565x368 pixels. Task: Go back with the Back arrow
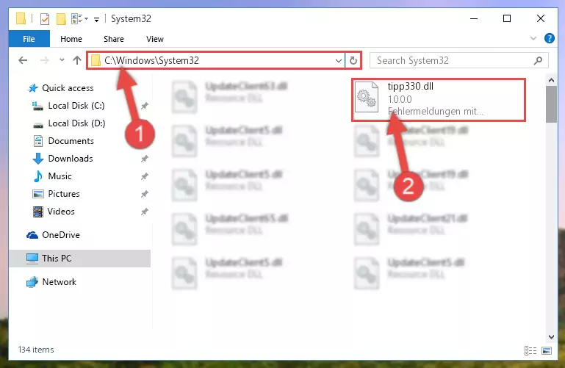pyautogui.click(x=23, y=60)
